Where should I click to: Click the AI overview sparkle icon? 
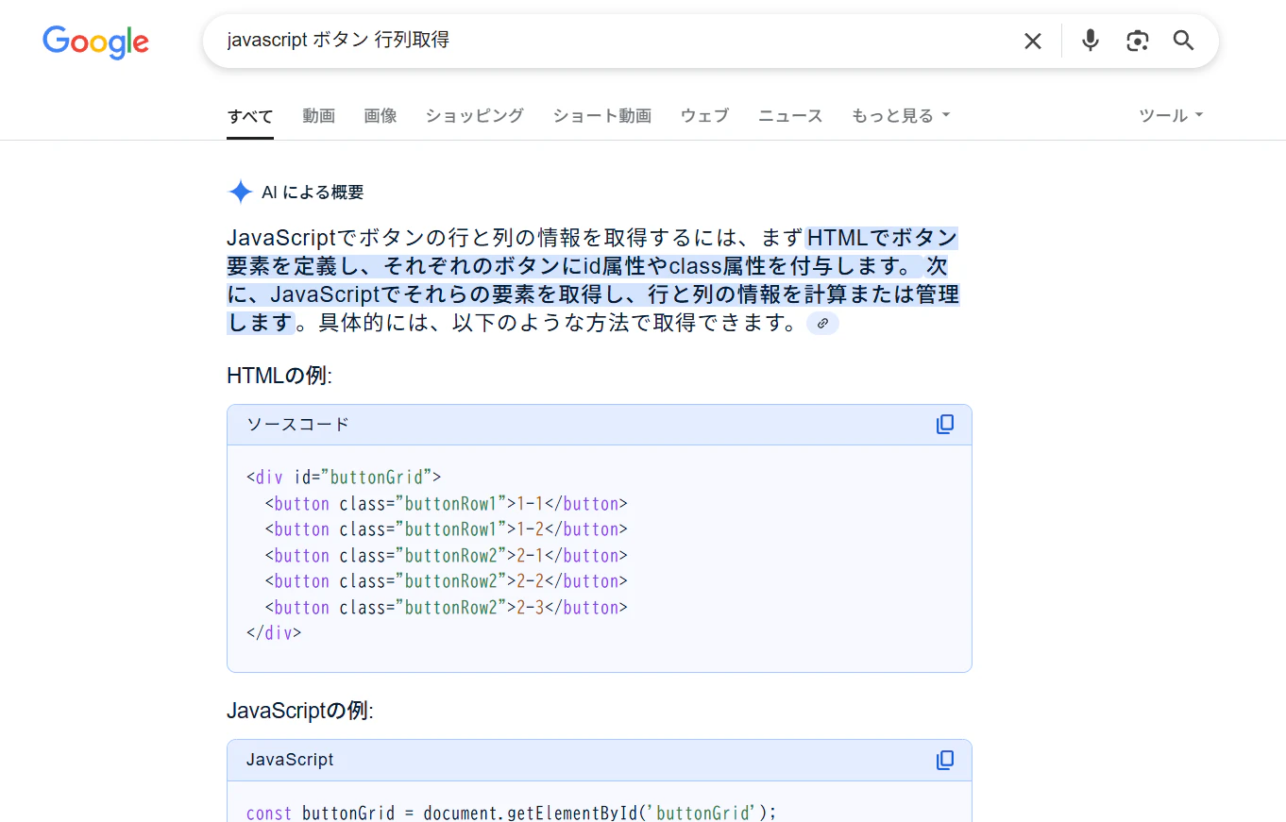pyautogui.click(x=241, y=193)
